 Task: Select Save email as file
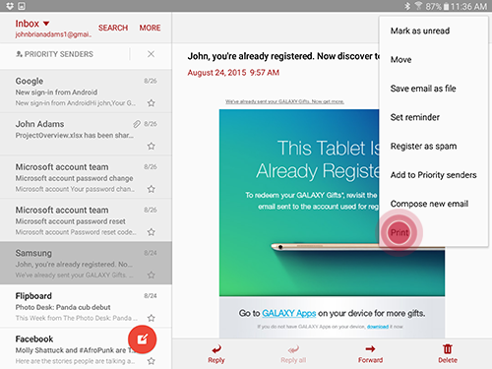pyautogui.click(x=433, y=89)
